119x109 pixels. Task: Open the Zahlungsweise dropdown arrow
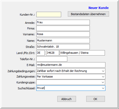pos(103,77)
